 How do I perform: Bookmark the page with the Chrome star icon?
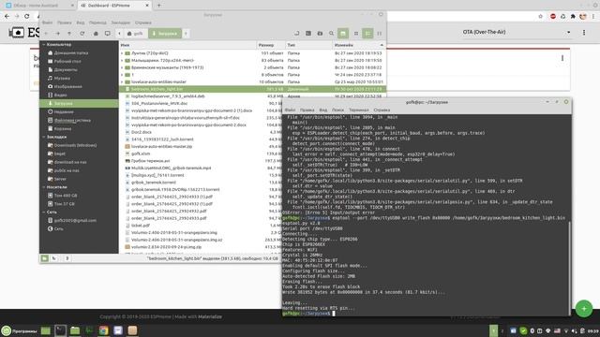540,17
